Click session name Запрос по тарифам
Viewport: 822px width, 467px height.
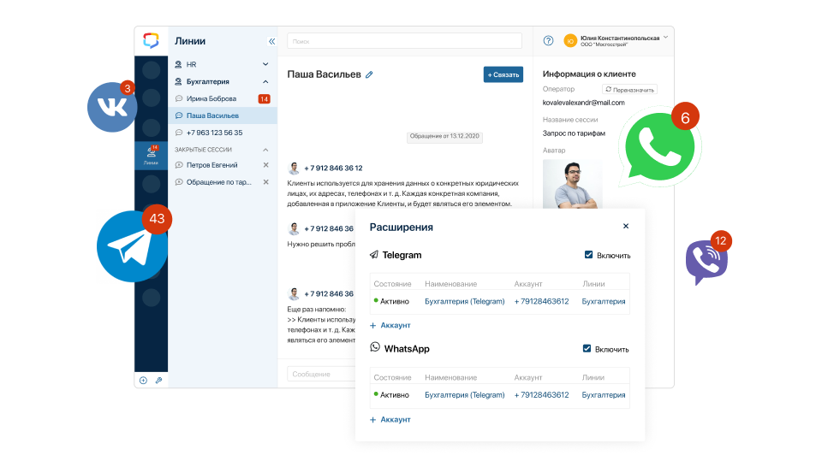coord(574,133)
